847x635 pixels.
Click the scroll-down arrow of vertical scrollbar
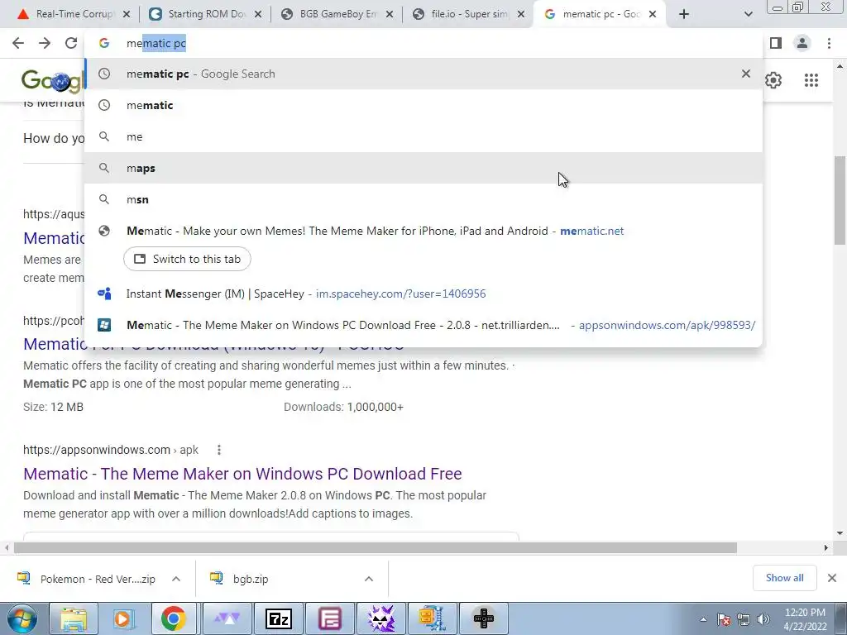pos(840,533)
